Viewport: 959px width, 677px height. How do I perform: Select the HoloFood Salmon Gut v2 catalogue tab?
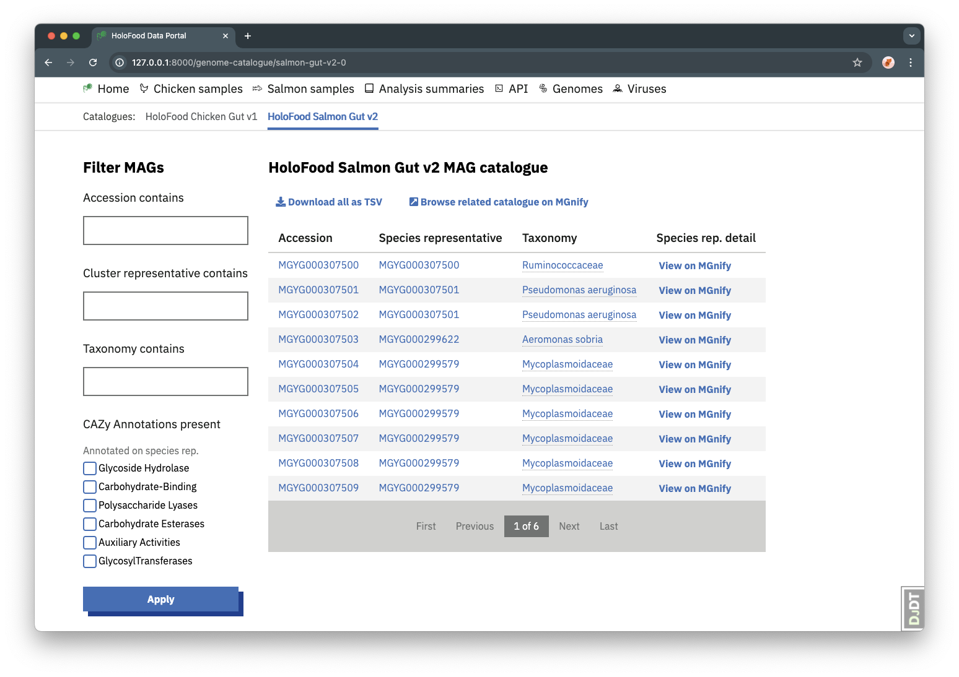(323, 116)
